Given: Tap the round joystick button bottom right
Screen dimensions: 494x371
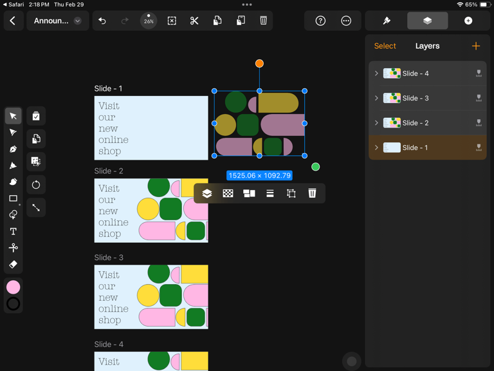Looking at the screenshot, I should point(352,361).
